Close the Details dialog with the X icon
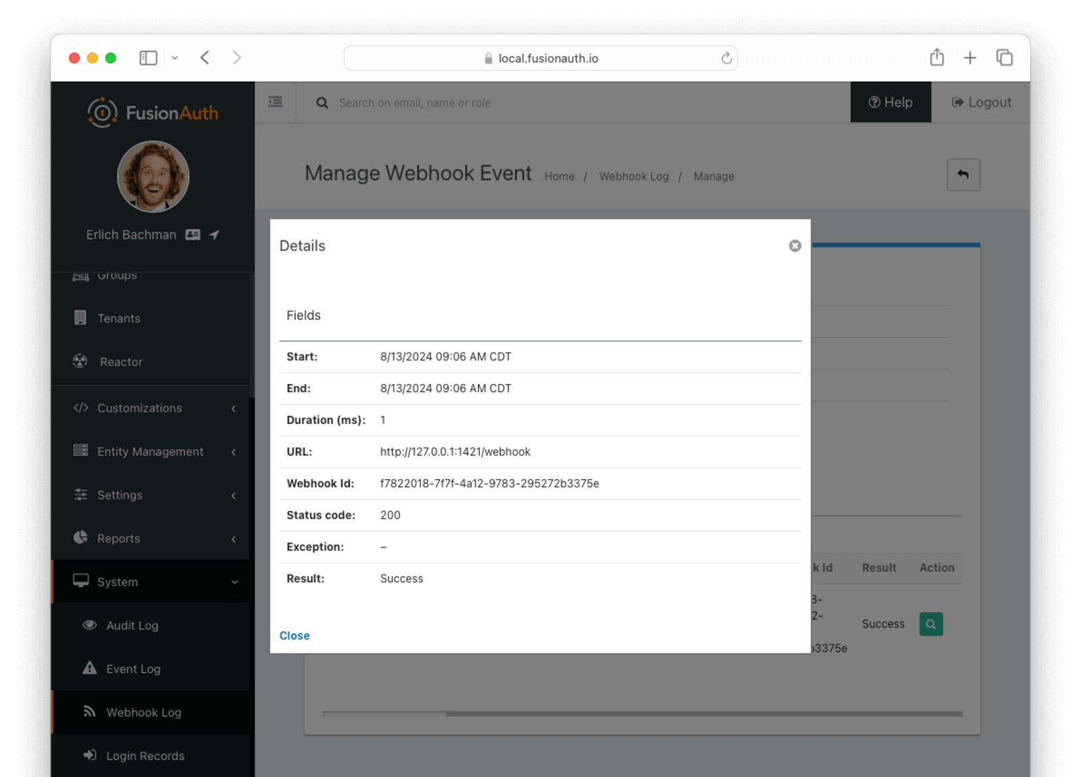Screen dimensions: 1081x777 click(795, 246)
